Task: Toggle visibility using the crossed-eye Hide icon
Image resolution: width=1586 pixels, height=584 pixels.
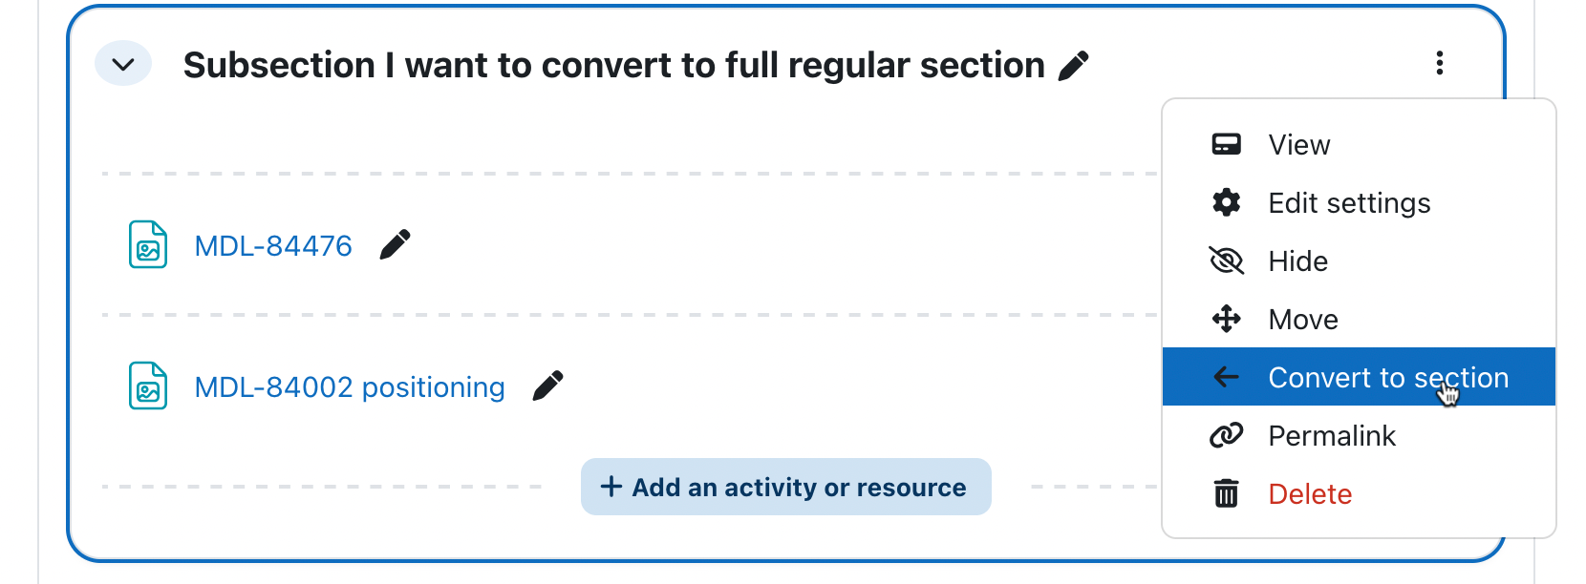Action: coord(1226,261)
